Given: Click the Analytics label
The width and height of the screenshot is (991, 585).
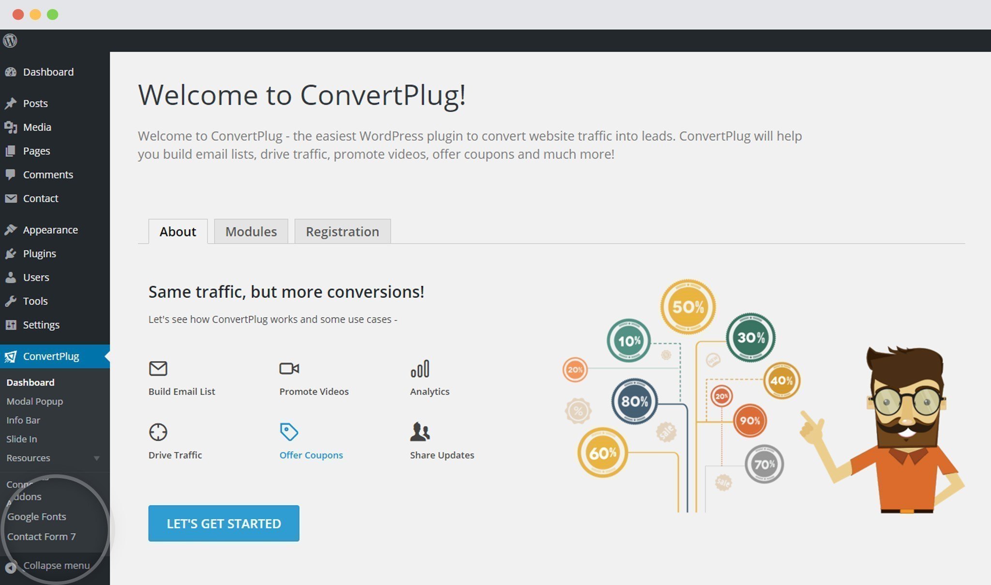Looking at the screenshot, I should [430, 392].
